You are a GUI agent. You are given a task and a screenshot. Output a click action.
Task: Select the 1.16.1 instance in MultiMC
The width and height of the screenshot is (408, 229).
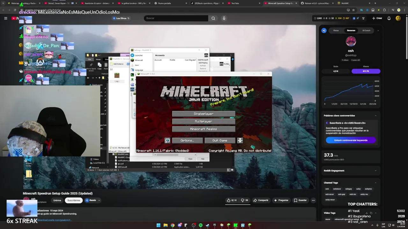coord(117,77)
